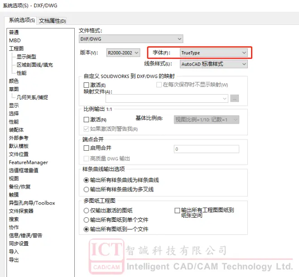Select 显示 in options list
299x277 pixels.
tap(14, 105)
